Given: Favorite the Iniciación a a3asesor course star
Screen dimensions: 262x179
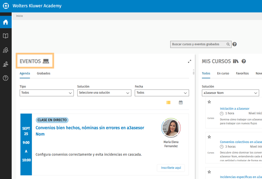Looking at the screenshot, I should (209, 102).
